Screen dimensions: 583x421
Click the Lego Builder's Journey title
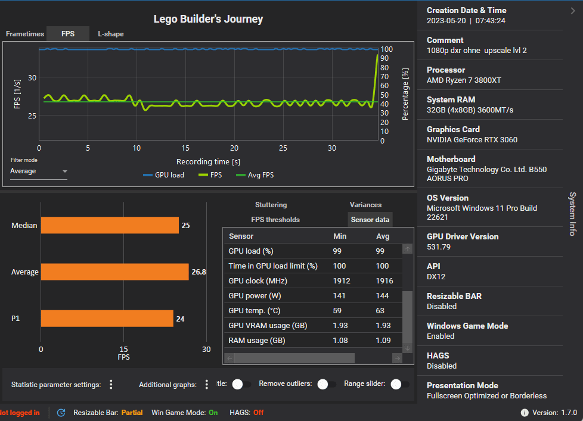[208, 19]
